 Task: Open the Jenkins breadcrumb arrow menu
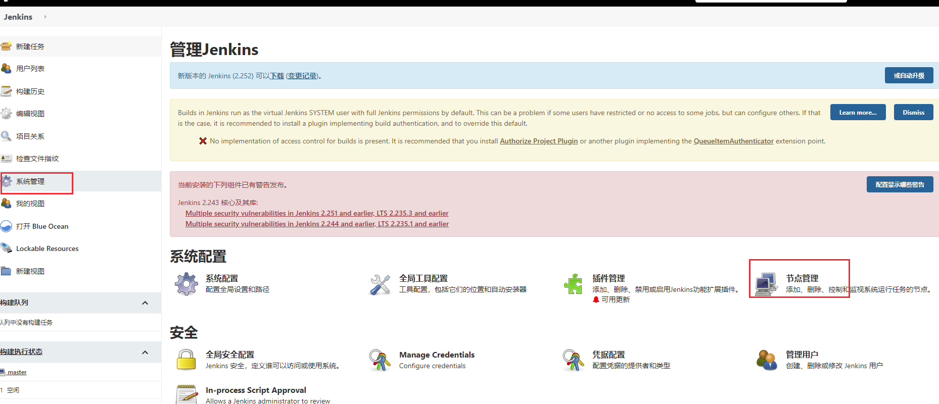pos(45,17)
